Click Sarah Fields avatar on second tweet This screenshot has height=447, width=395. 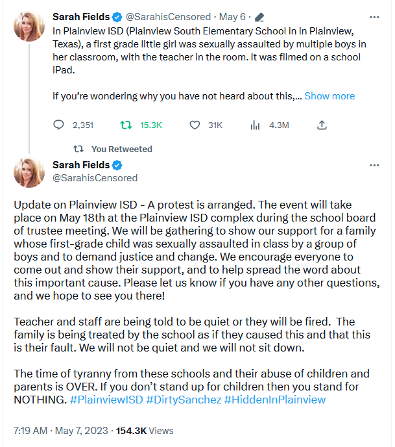tap(29, 172)
